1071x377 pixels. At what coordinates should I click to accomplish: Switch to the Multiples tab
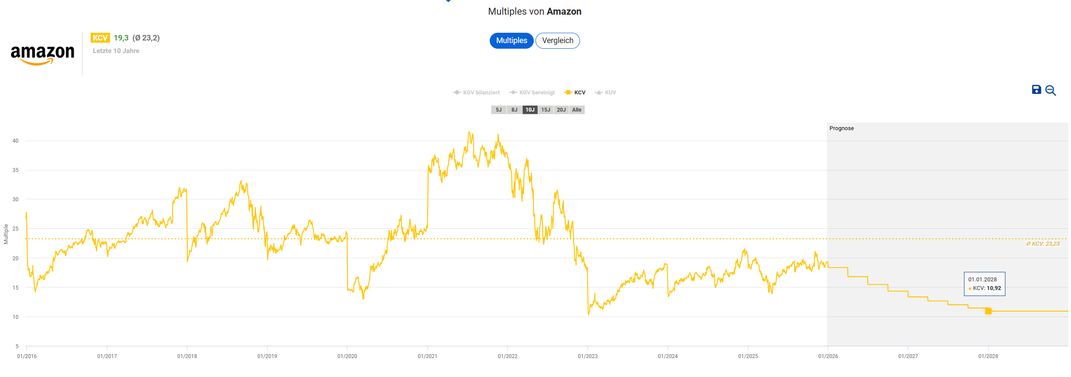coord(511,41)
